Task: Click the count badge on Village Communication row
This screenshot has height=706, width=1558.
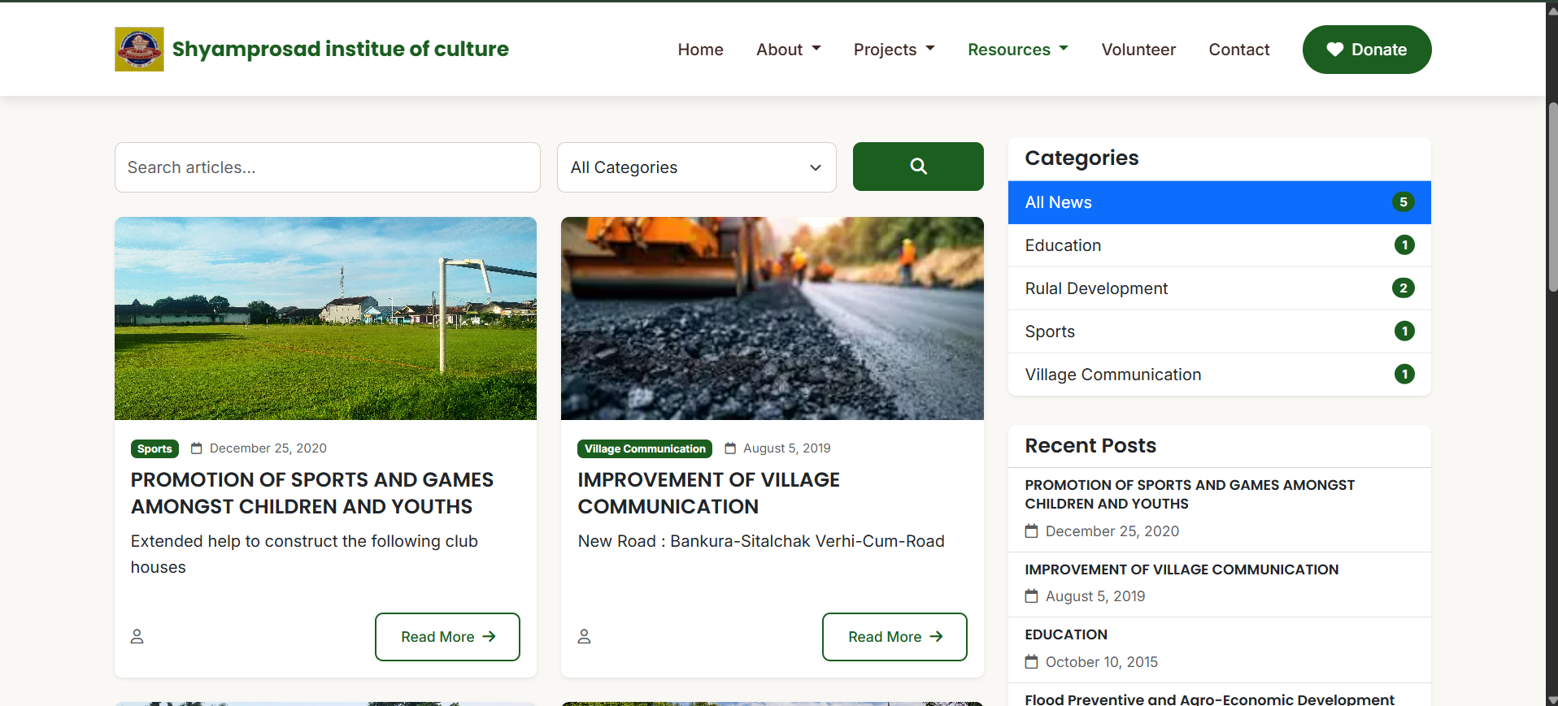Action: pos(1404,375)
